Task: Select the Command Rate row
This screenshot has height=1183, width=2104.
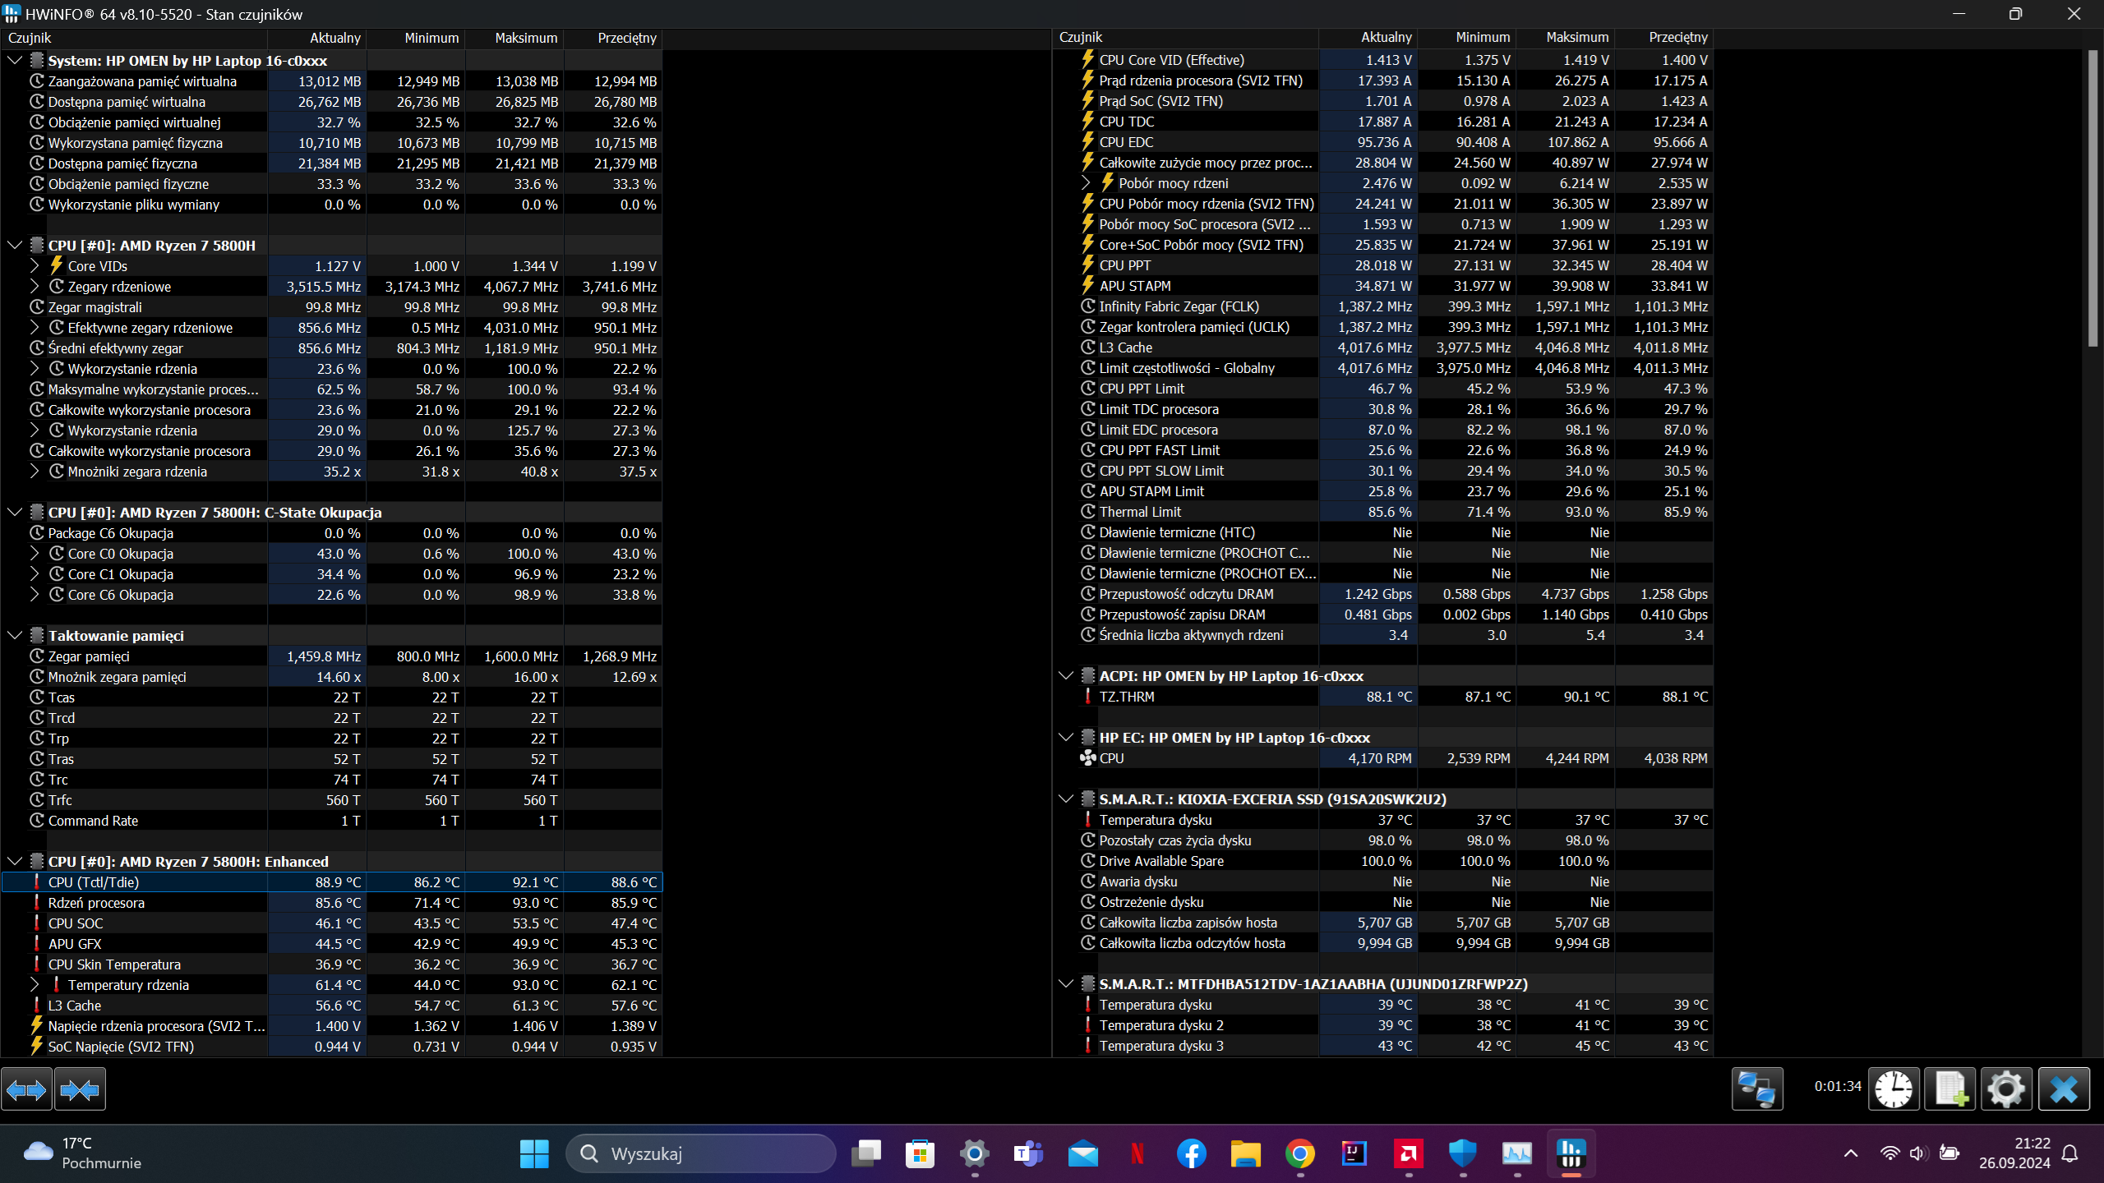Action: point(332,821)
